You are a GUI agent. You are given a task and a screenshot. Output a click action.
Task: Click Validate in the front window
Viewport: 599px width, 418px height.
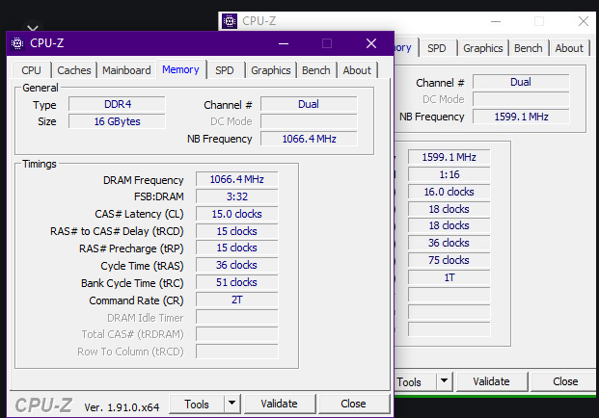[280, 404]
